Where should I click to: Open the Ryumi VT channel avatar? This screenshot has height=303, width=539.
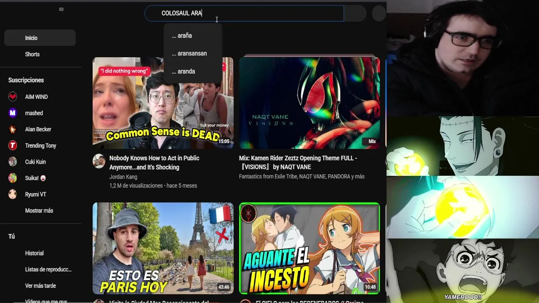[13, 194]
